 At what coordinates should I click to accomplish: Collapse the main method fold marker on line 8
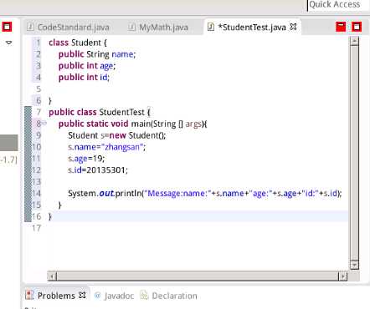click(44, 123)
